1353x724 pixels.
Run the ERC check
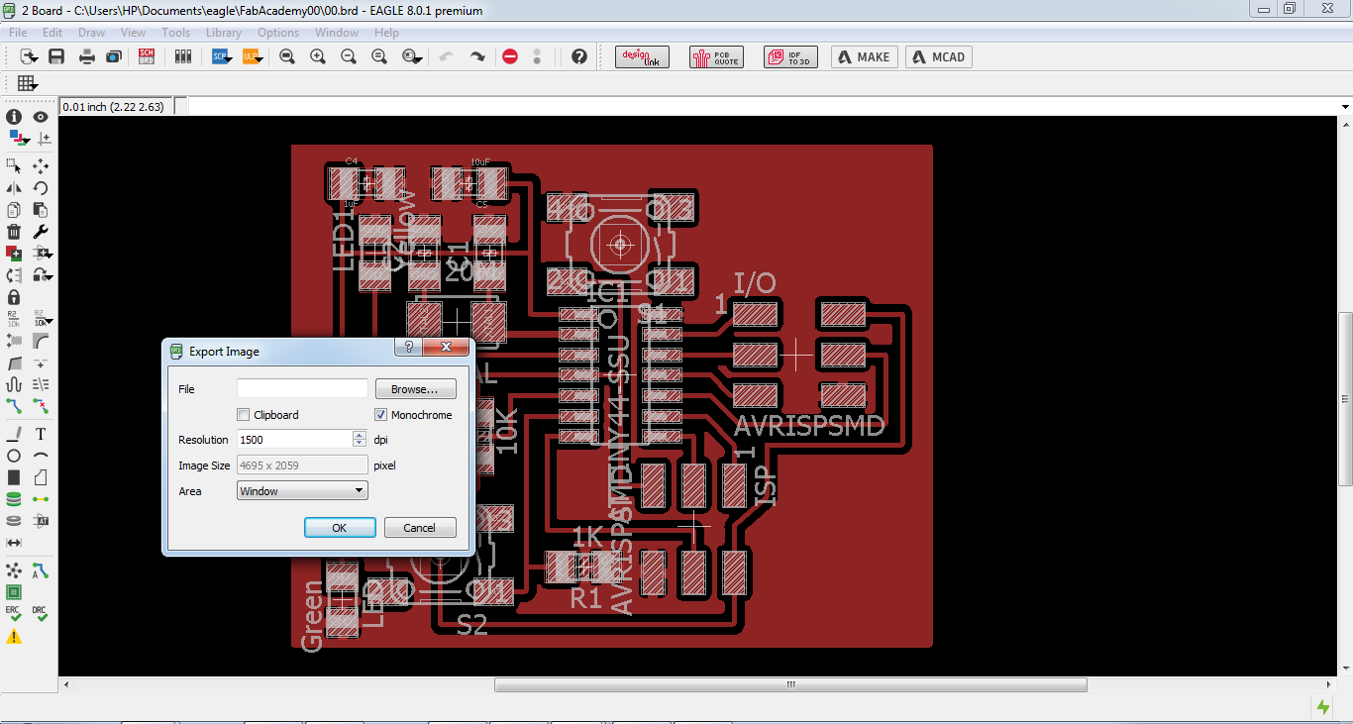click(14, 614)
